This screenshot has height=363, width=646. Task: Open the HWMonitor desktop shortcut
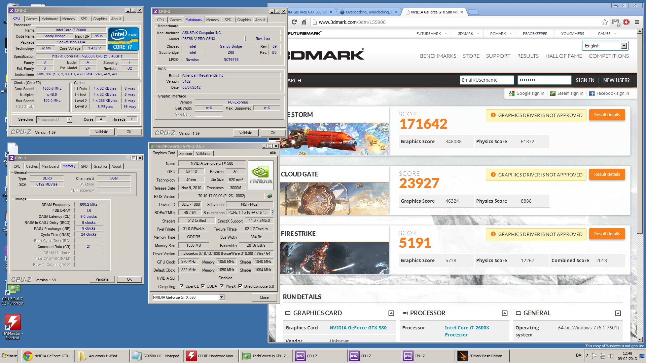tap(12, 327)
